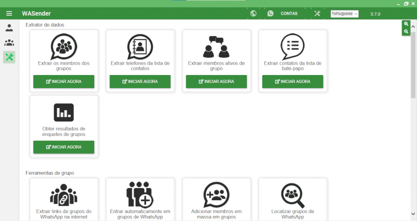This screenshot has width=417, height=221.
Task: Open the hamburger menu
Action: pyautogui.click(x=9, y=14)
